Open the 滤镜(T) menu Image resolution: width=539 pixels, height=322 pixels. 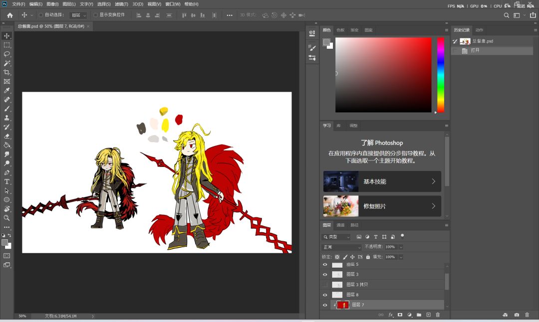(121, 4)
